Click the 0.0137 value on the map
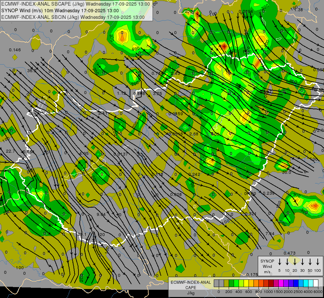 [x=121, y=154]
